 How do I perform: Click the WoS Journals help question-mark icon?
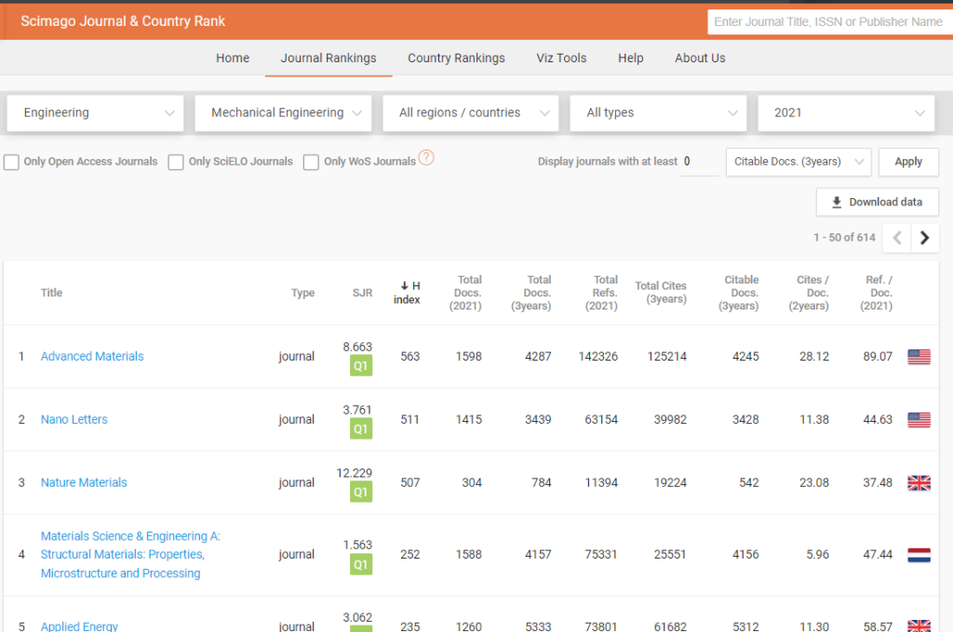[426, 158]
